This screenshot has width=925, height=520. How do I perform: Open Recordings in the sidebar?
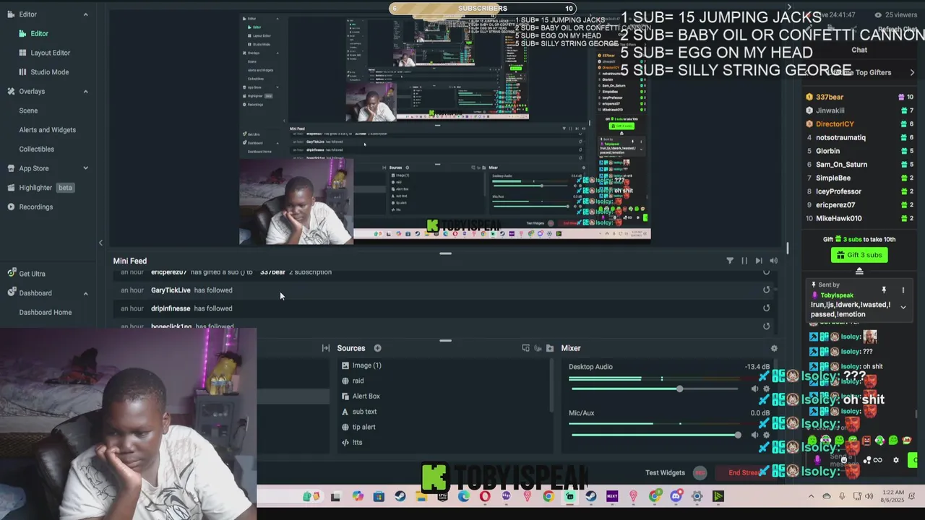35,207
